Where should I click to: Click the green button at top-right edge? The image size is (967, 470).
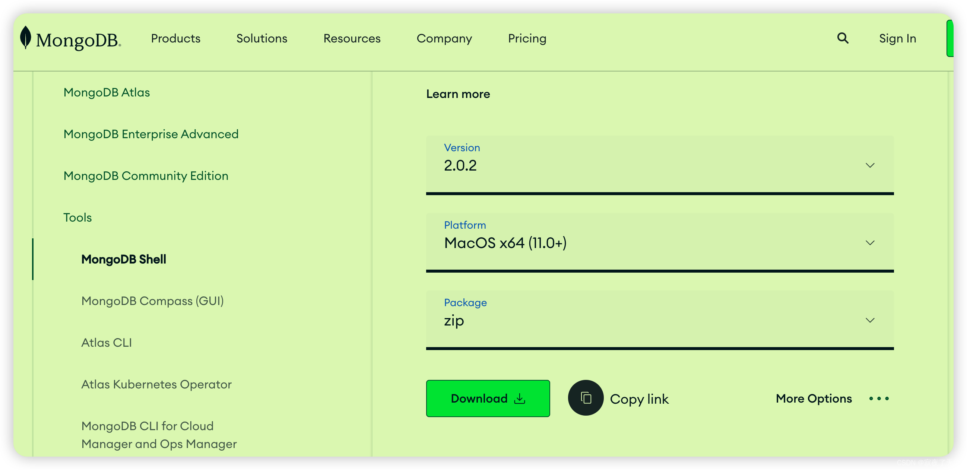coord(950,38)
